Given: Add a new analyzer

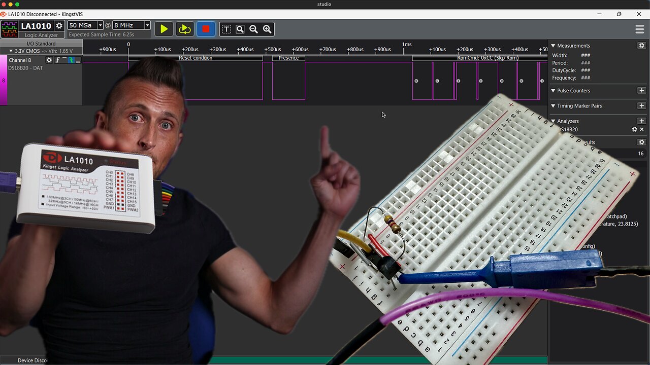Looking at the screenshot, I should tap(641, 121).
